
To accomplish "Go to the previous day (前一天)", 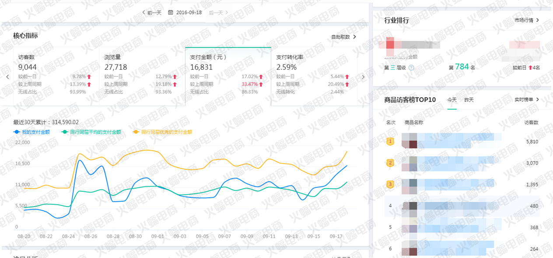I will [152, 13].
